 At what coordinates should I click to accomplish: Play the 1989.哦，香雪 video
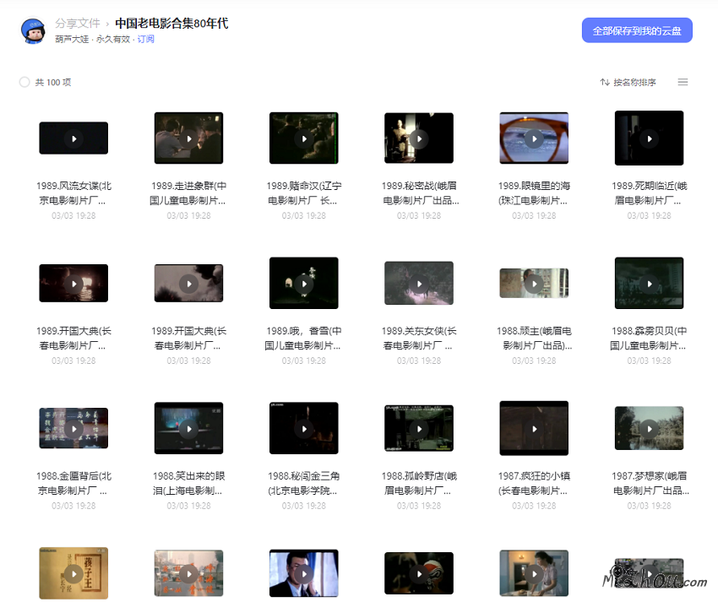pyautogui.click(x=304, y=283)
